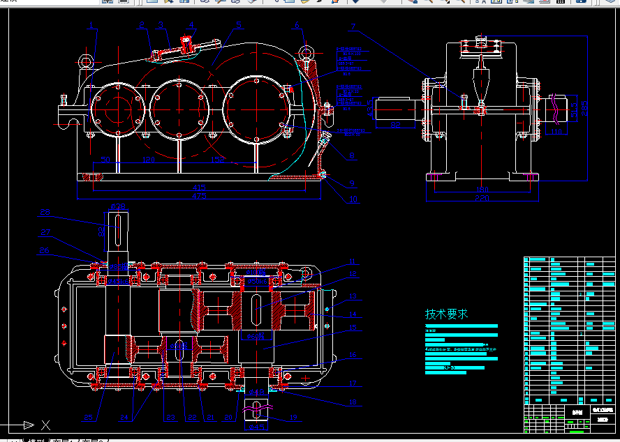Screen dimensions: 620x442
Task: Select part callout number 2
Action: coord(142,25)
